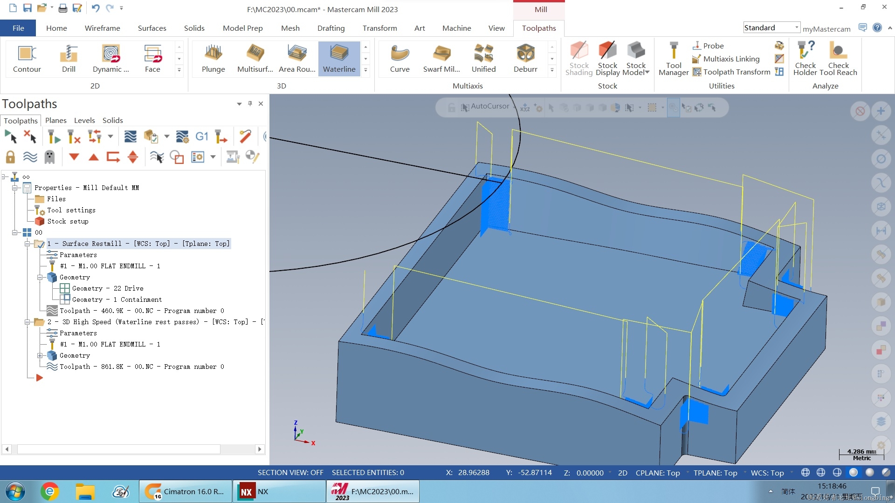Open the Deburr multiaxis toolpath
The width and height of the screenshot is (895, 503).
525,59
